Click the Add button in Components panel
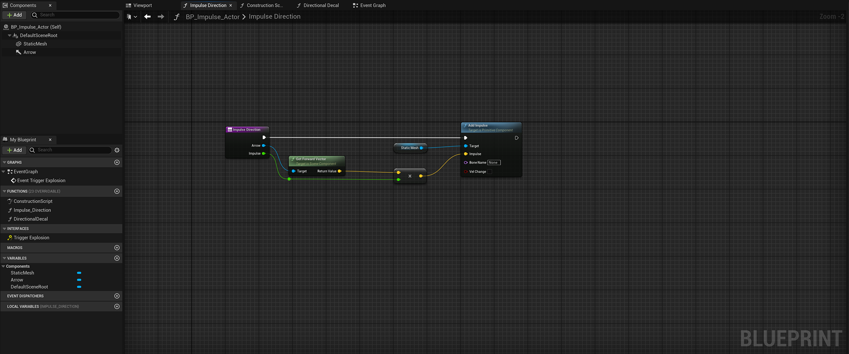This screenshot has width=849, height=354. 15,15
